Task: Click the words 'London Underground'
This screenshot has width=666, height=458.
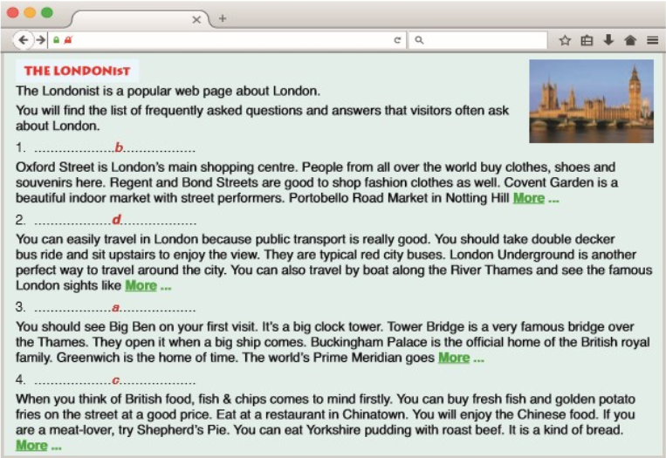Action: pos(512,254)
